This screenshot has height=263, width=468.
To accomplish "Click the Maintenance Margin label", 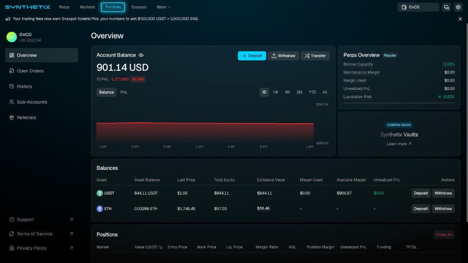I will click(x=362, y=72).
